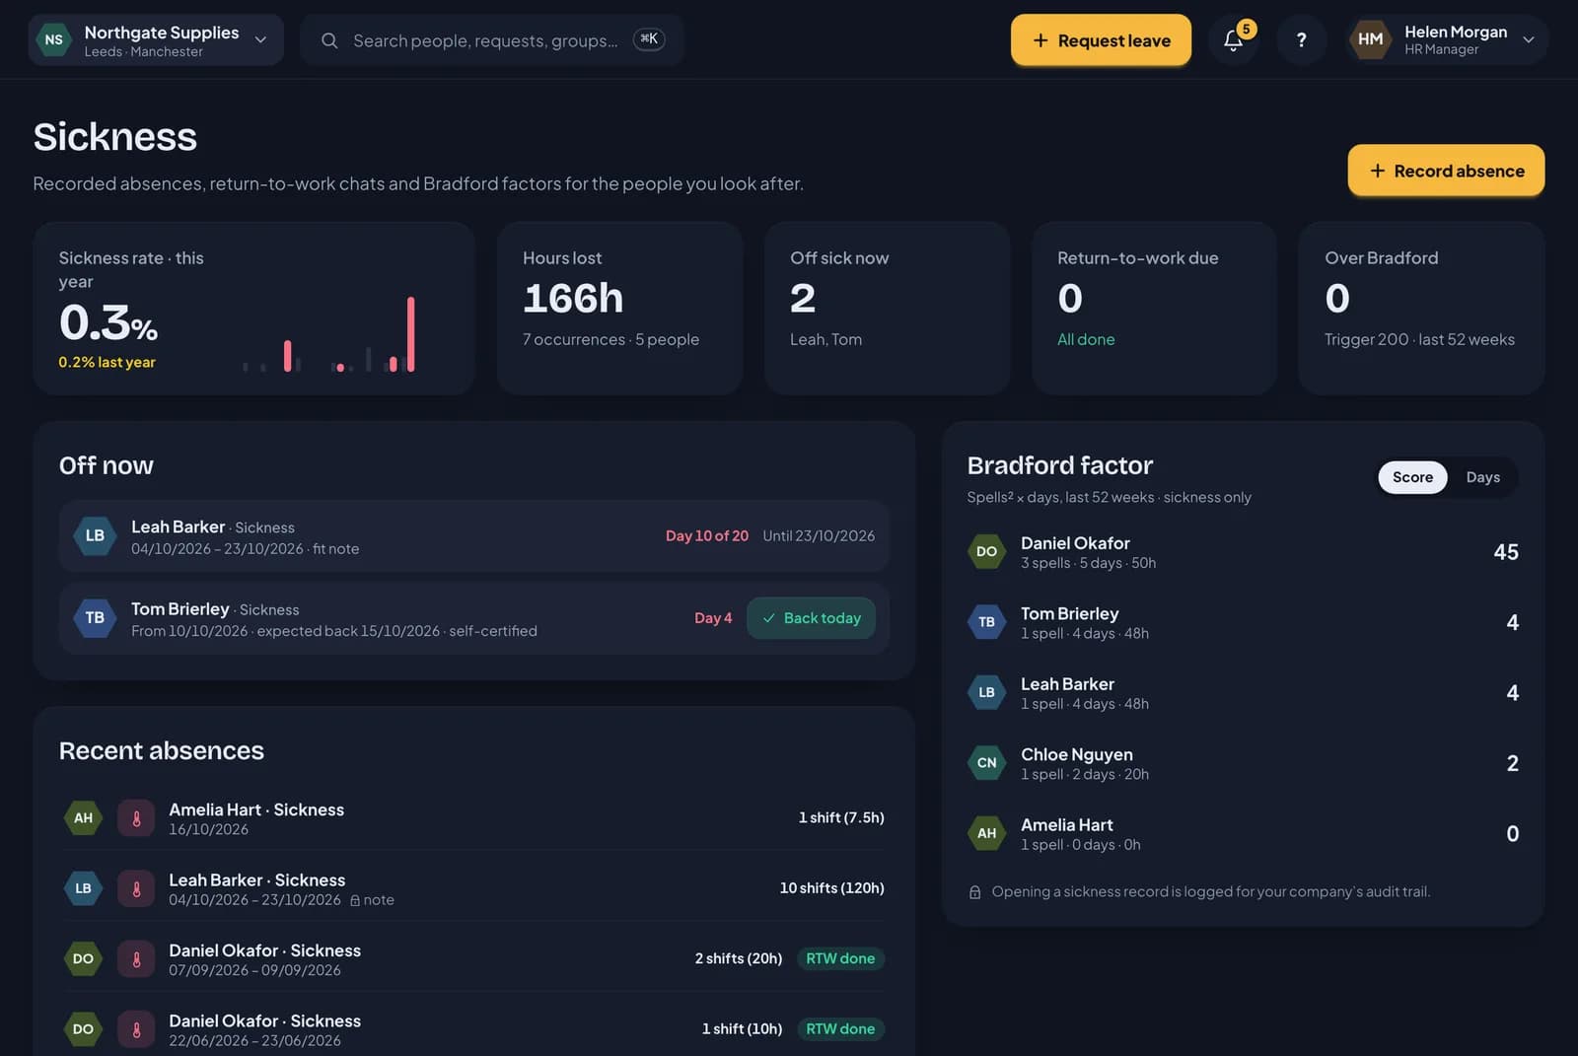Click the Request leave button
The width and height of the screenshot is (1578, 1056).
(x=1101, y=40)
